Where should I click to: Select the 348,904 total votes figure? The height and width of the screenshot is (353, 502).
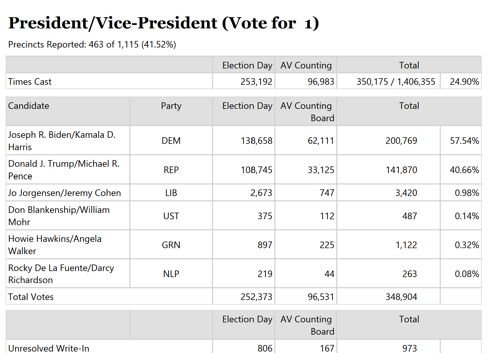[x=401, y=297]
